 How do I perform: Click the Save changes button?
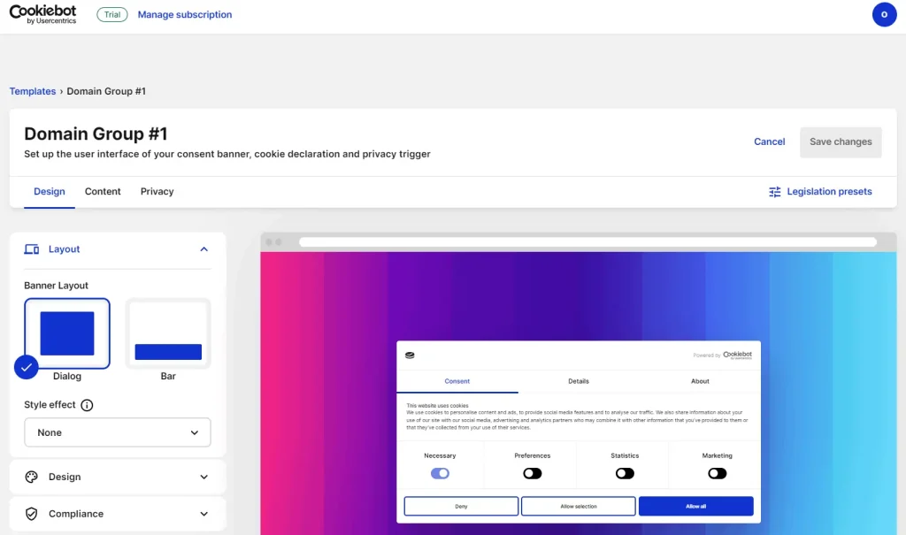click(x=841, y=141)
